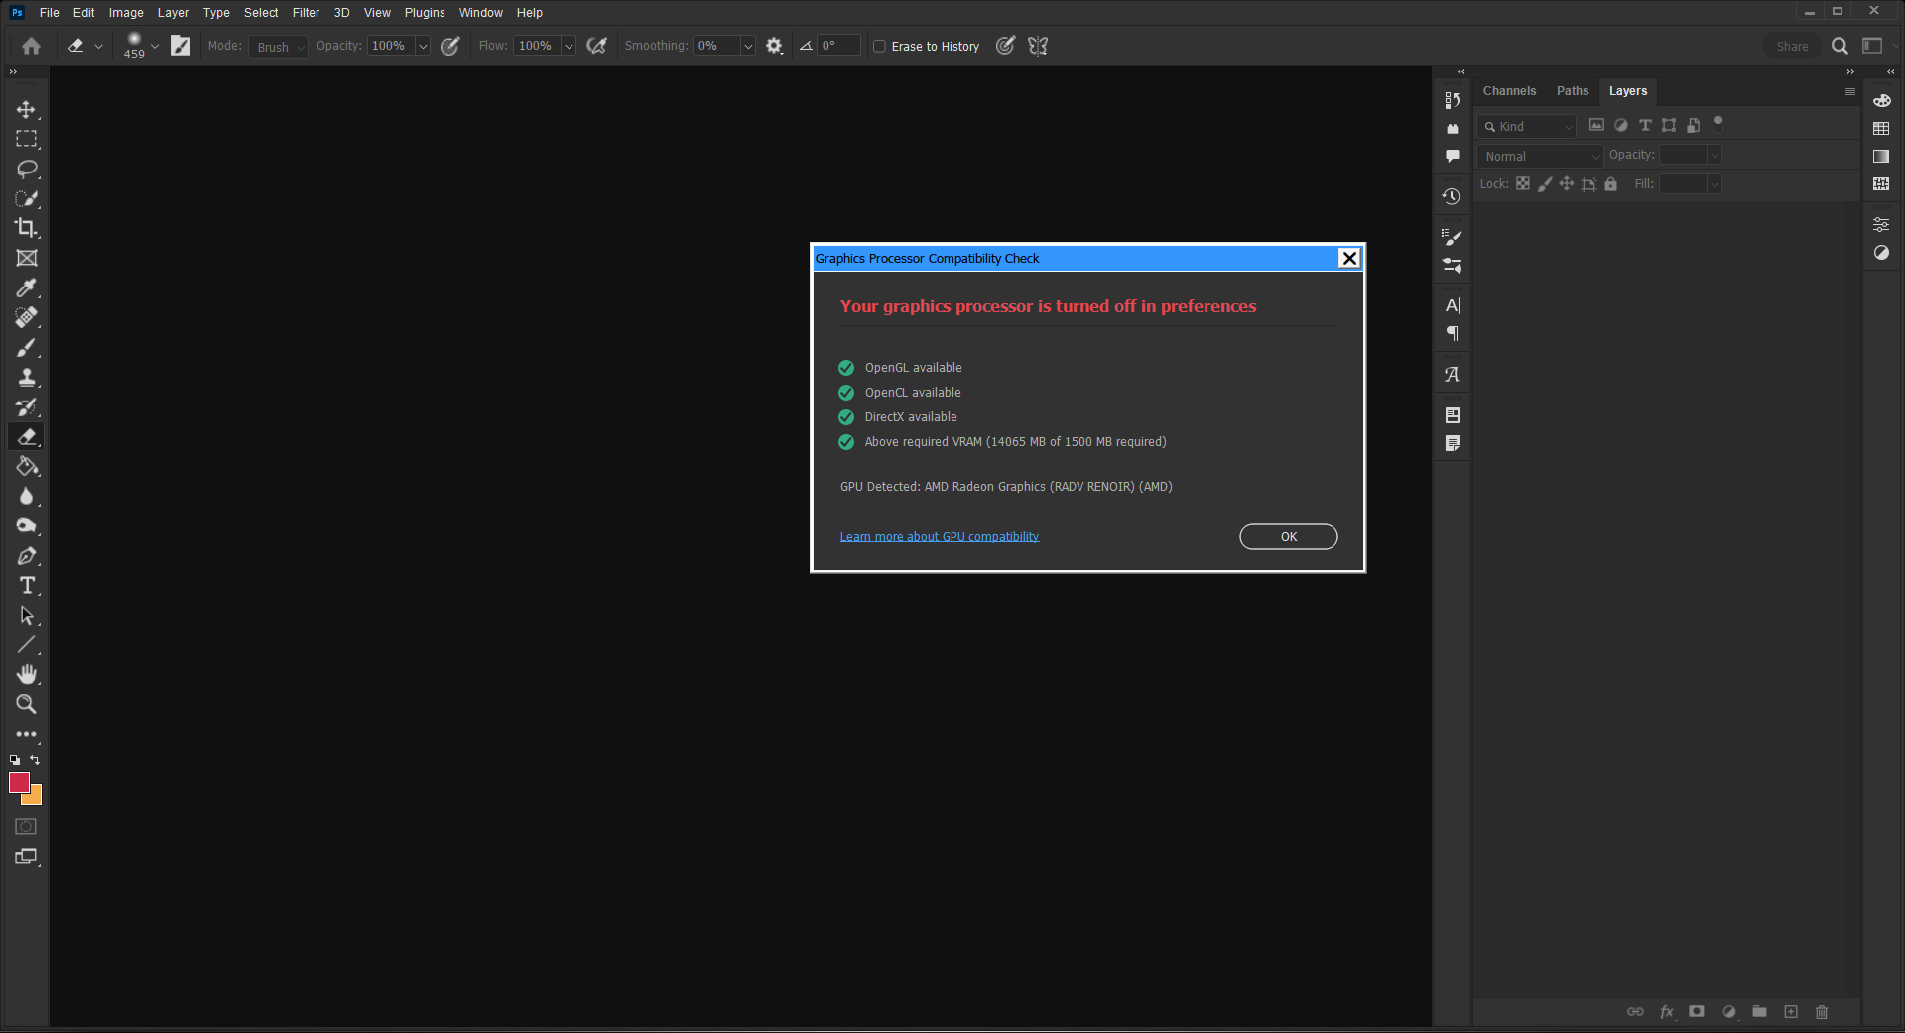Click the Home screen icon
Image resolution: width=1905 pixels, height=1033 pixels.
point(31,46)
